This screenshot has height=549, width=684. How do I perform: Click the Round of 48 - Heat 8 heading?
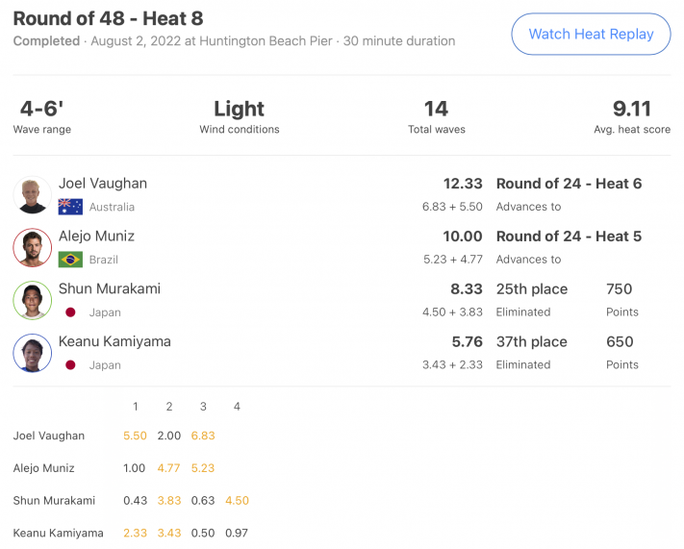(x=108, y=19)
